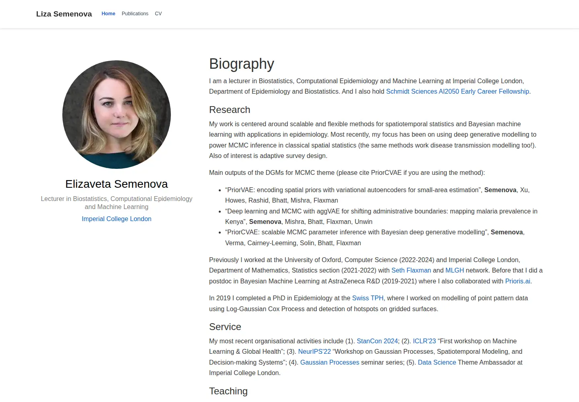Click the "Lecturer in Biostatistics, Computational Epidemiology" subtitle
579x402 pixels.
click(117, 203)
